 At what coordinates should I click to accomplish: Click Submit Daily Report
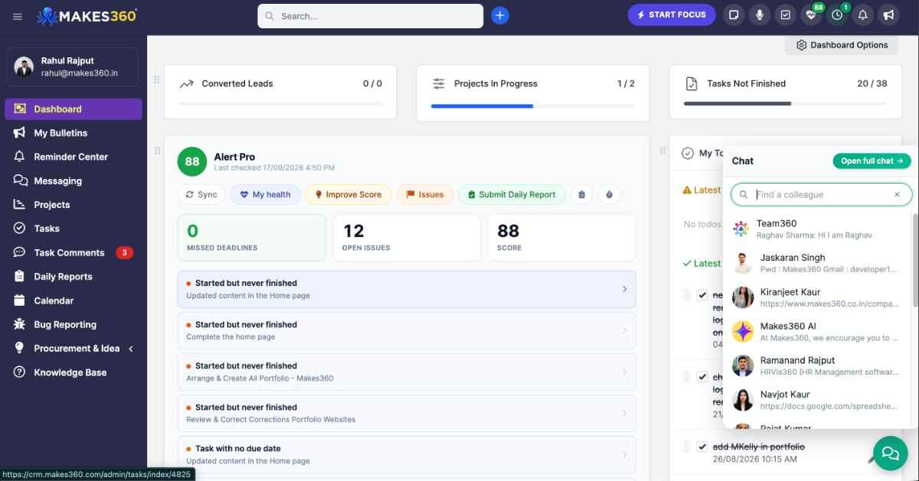512,194
